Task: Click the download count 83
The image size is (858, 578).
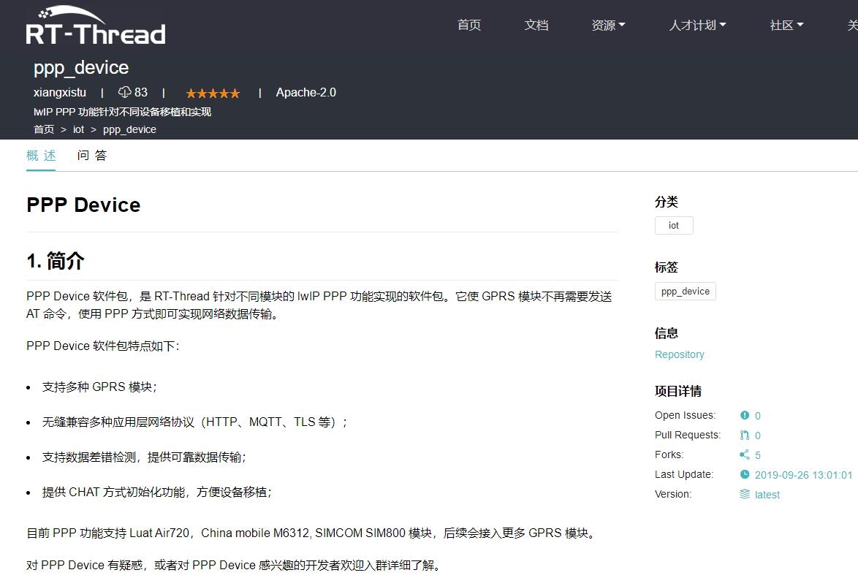Action: pos(141,93)
